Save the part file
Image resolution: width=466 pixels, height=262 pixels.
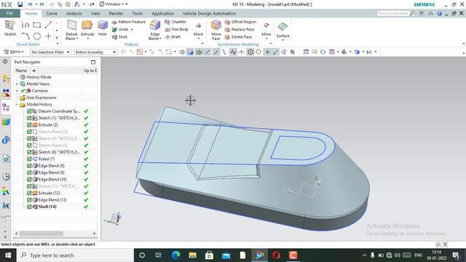point(20,4)
